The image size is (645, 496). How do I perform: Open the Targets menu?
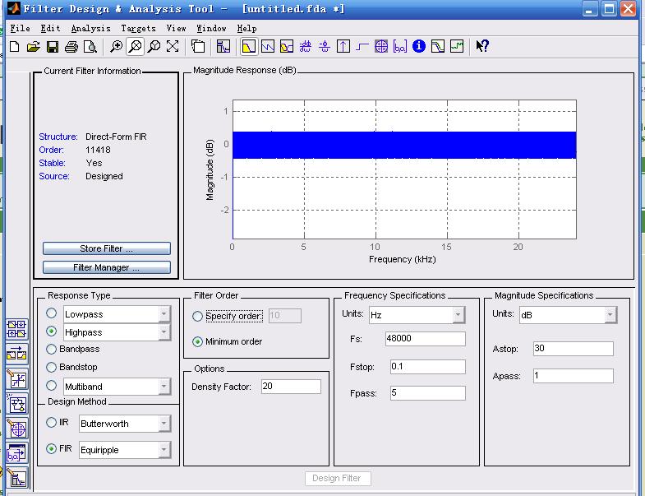(x=138, y=29)
